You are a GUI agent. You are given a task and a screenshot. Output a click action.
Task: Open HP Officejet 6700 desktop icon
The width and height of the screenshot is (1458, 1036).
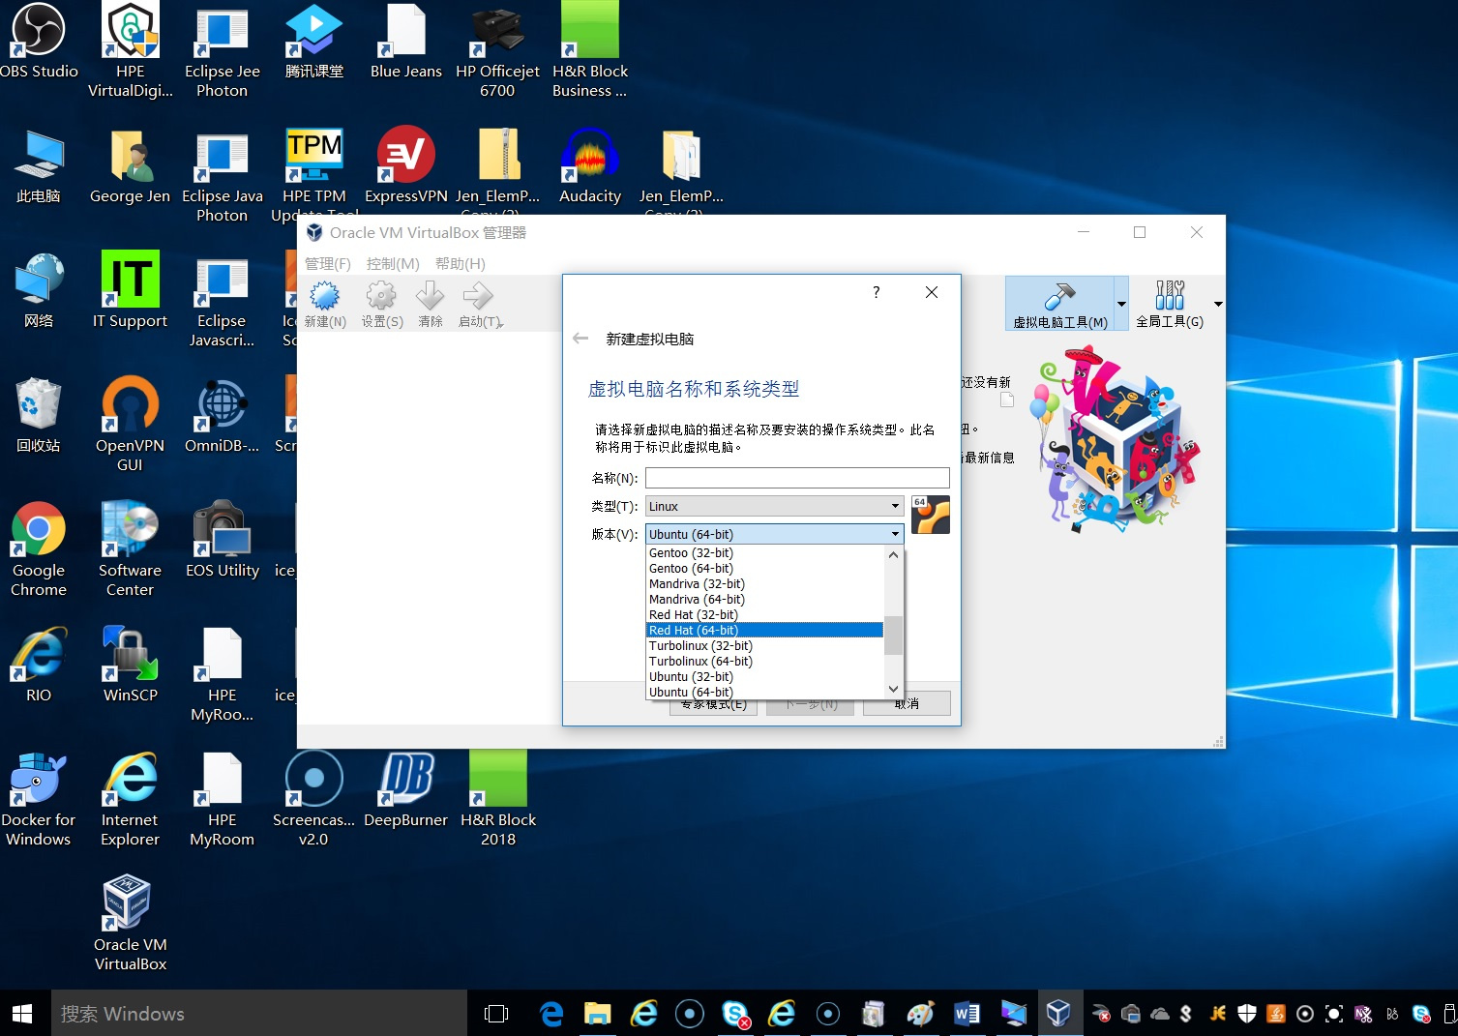point(497,51)
